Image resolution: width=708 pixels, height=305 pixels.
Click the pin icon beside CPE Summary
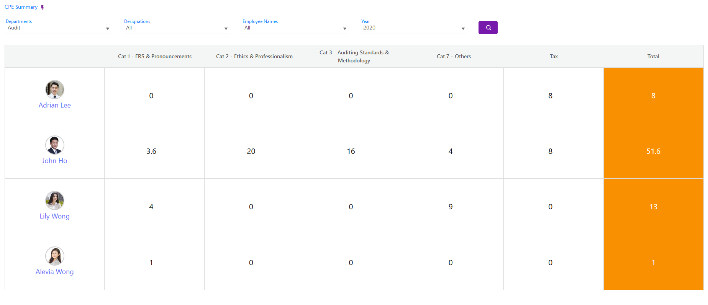click(x=43, y=7)
